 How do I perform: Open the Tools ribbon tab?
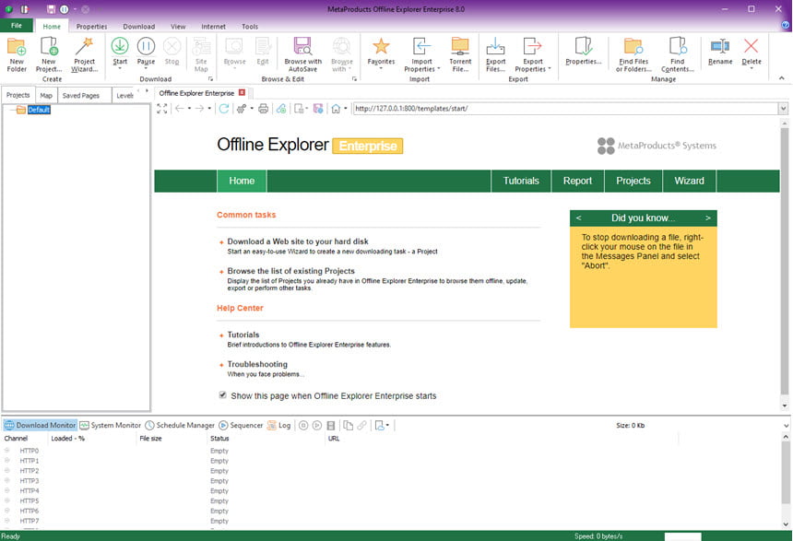[x=250, y=27]
